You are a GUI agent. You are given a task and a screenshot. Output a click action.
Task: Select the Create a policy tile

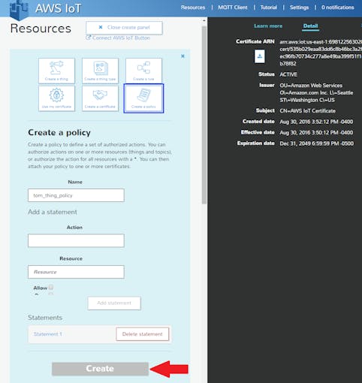click(143, 98)
